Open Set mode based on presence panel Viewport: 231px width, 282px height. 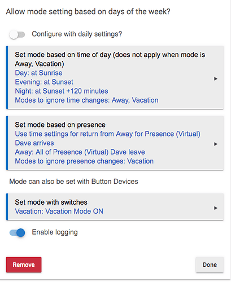115,143
